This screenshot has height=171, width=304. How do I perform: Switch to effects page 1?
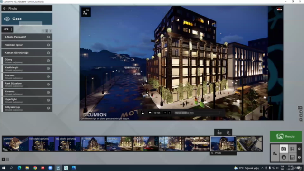pos(43,31)
